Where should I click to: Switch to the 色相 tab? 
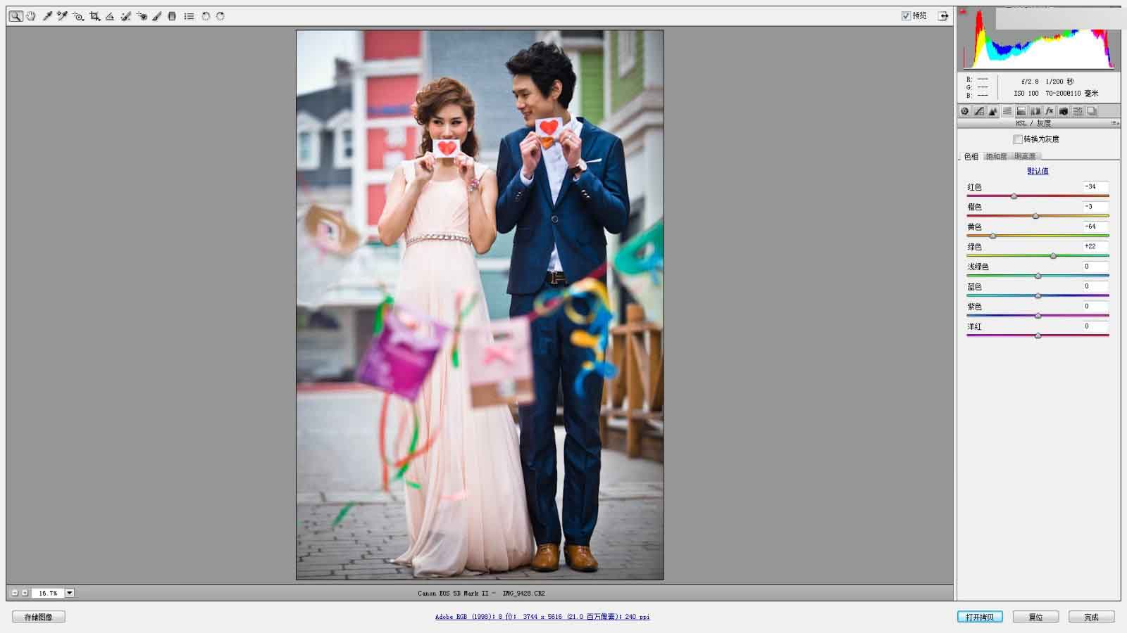coord(971,156)
